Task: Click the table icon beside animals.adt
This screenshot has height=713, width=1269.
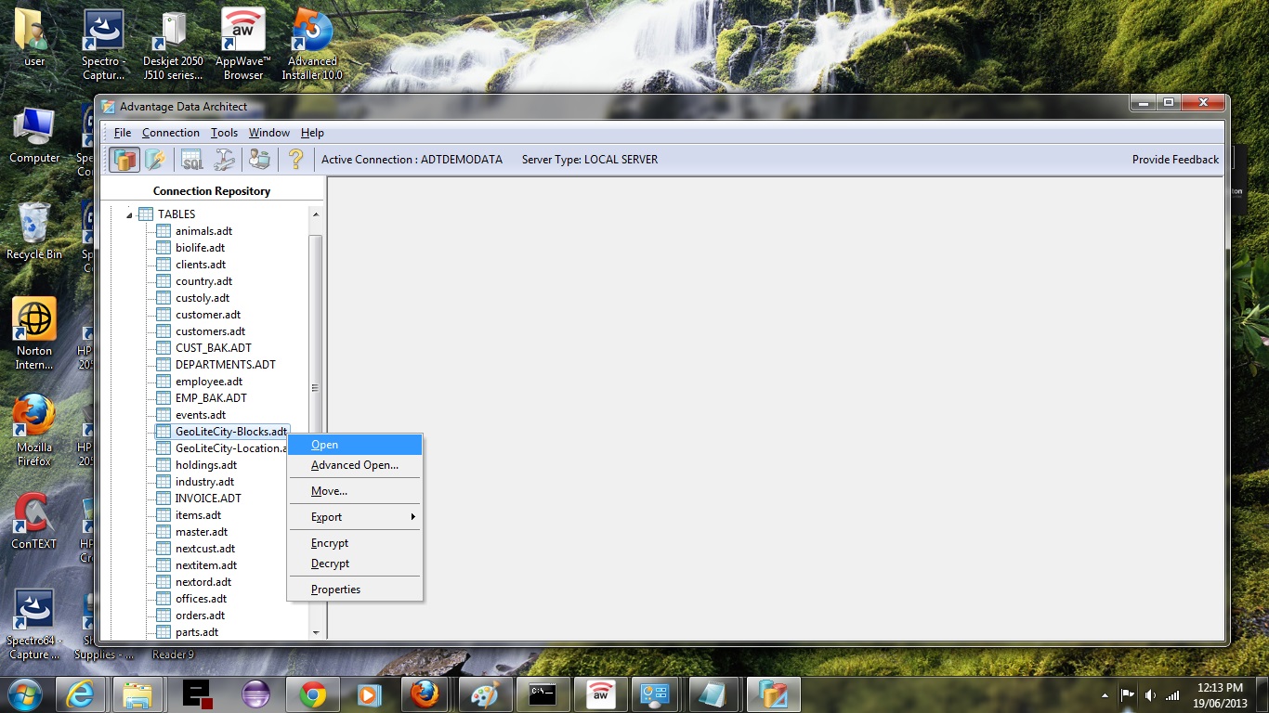Action: point(164,231)
